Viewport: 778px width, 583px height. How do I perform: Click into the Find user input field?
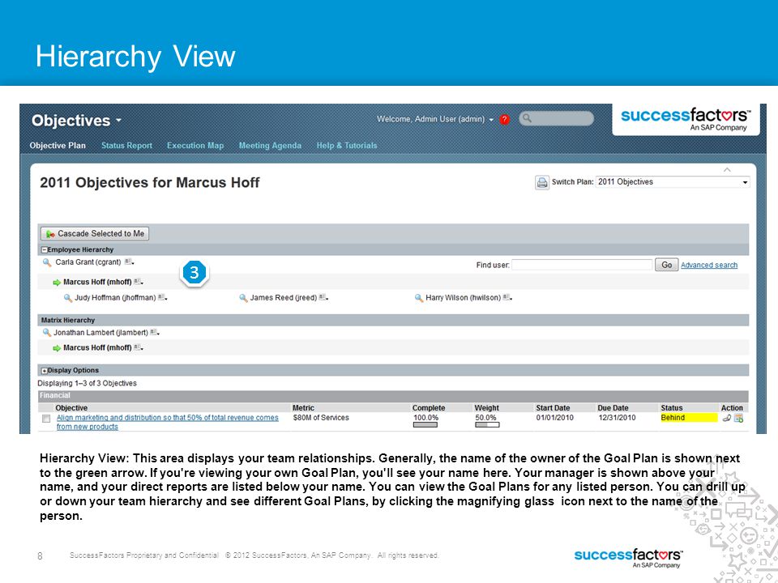coord(582,265)
